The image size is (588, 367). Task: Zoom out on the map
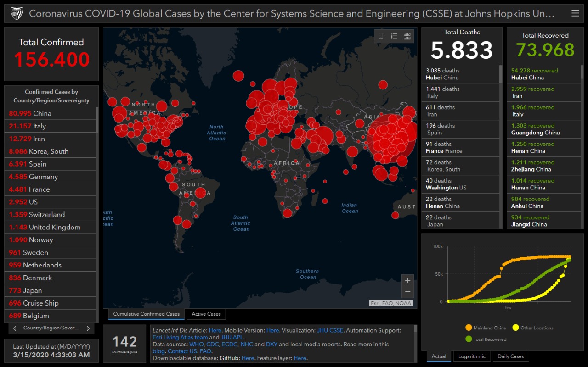pyautogui.click(x=407, y=292)
